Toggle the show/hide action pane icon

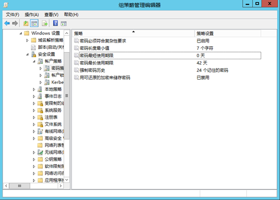[x=64, y=23]
